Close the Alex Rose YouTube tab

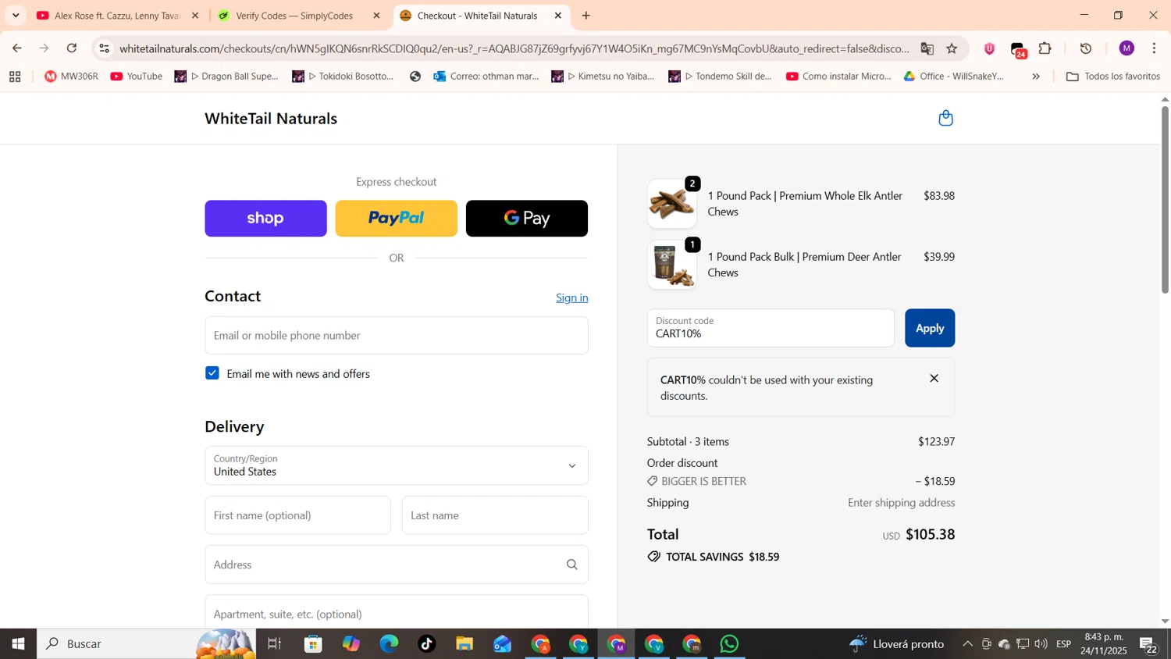[x=195, y=16]
